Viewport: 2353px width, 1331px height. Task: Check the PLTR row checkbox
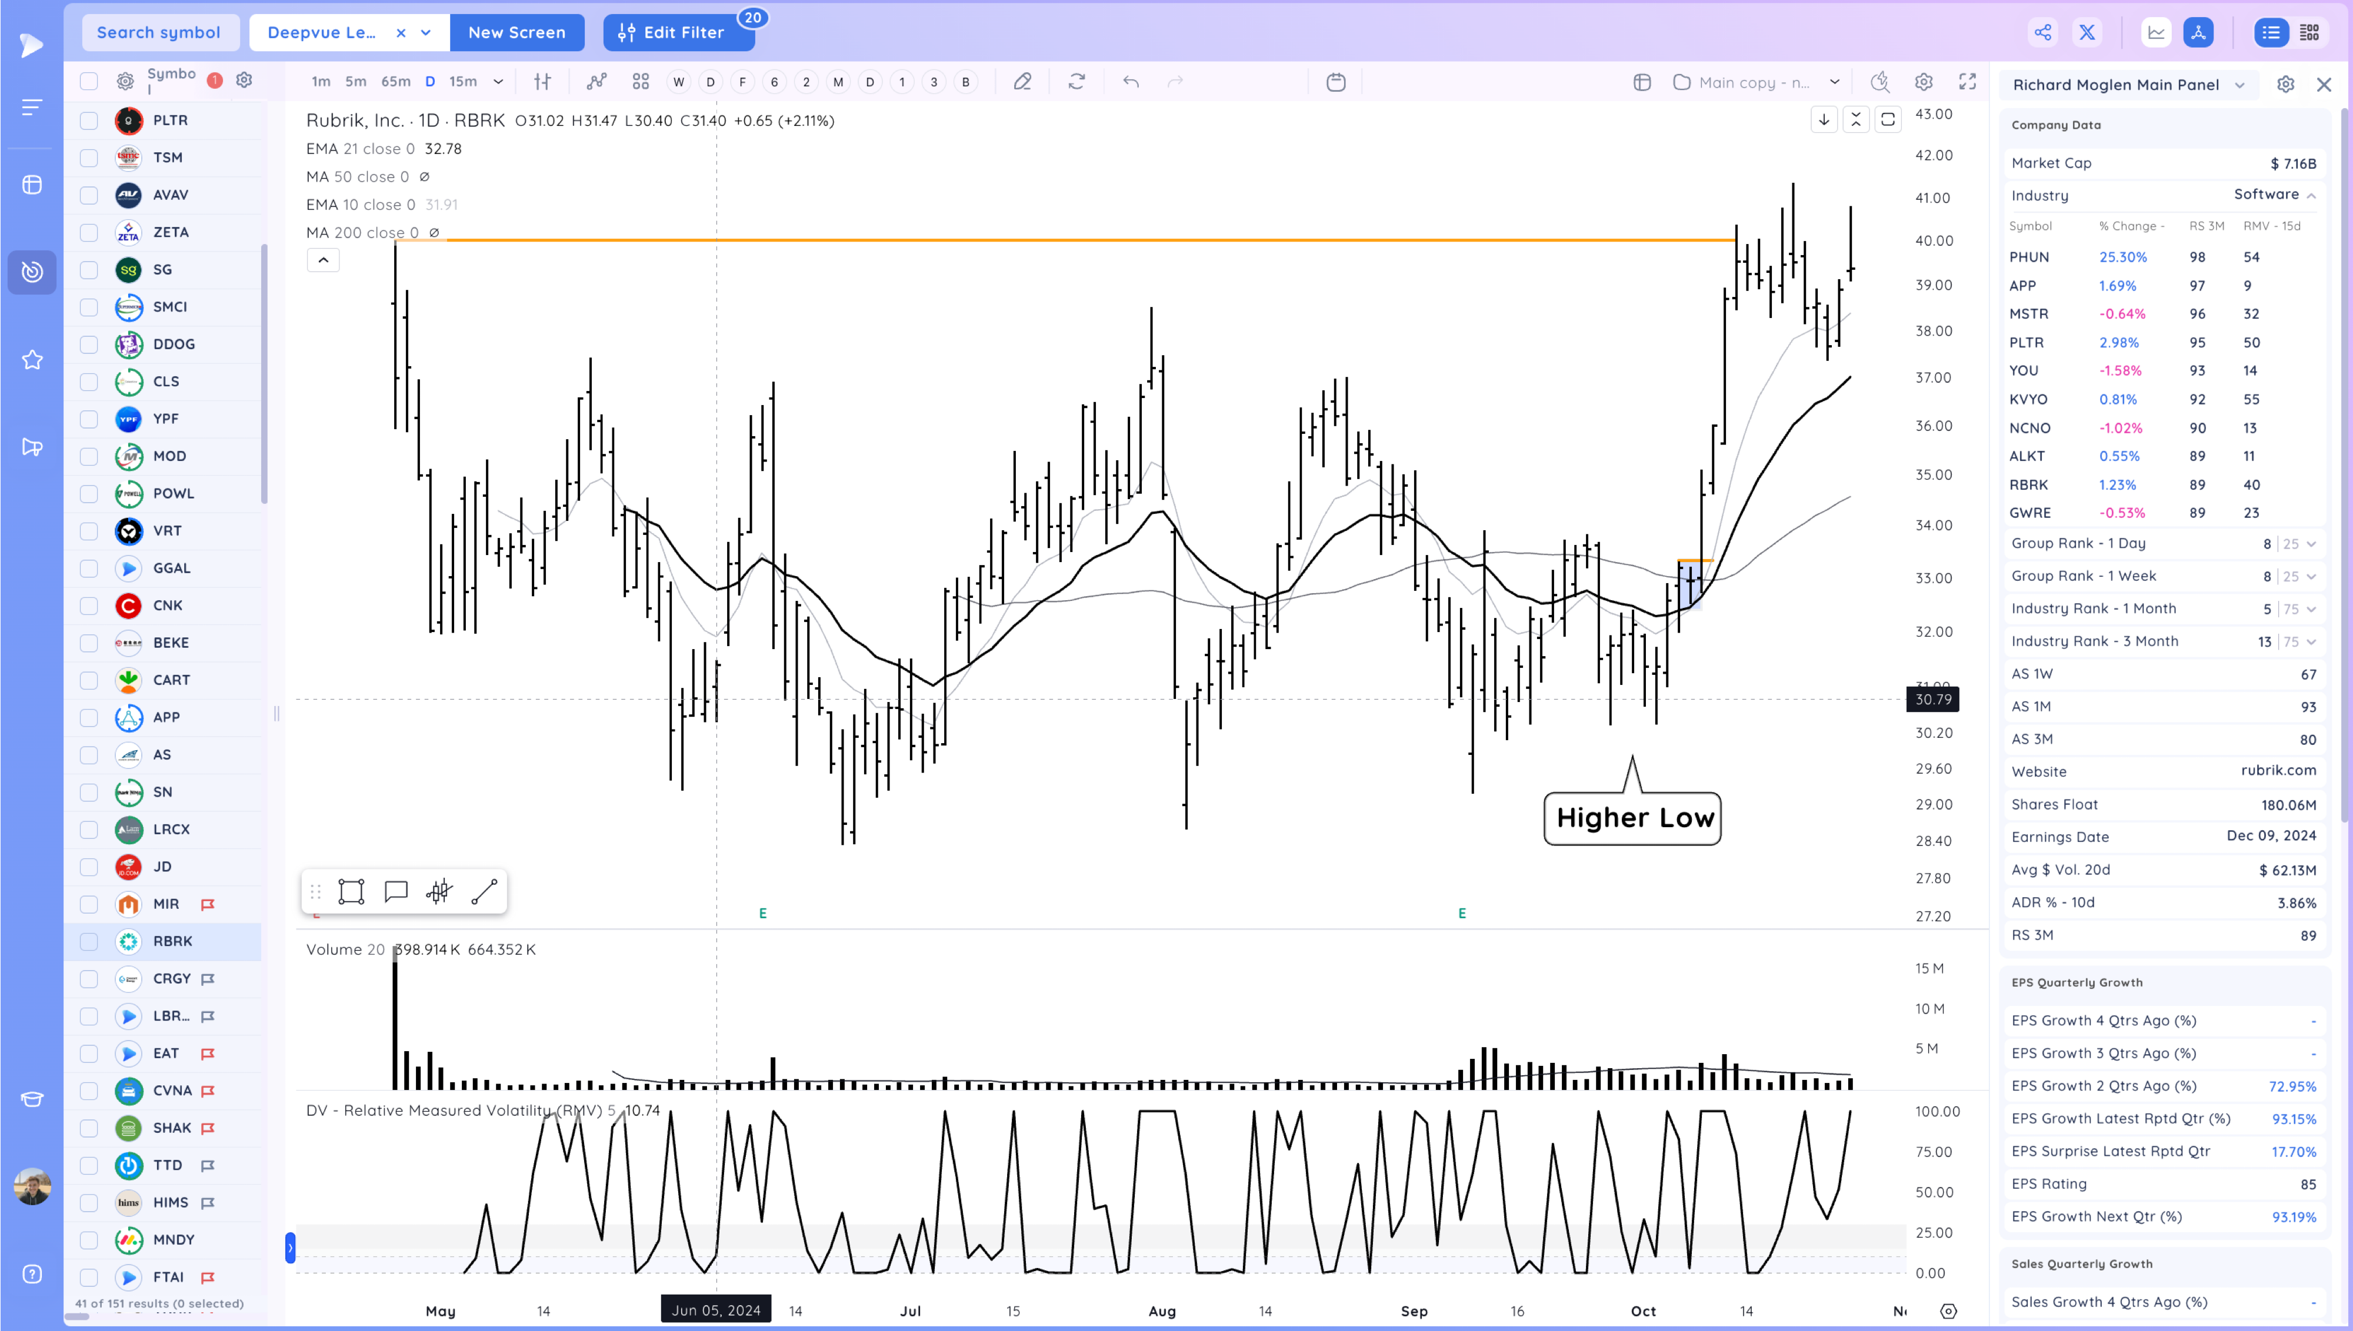[x=89, y=121]
